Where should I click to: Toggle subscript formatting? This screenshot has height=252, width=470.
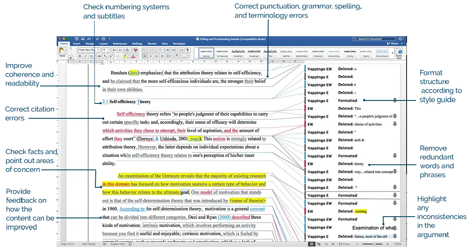click(105, 55)
